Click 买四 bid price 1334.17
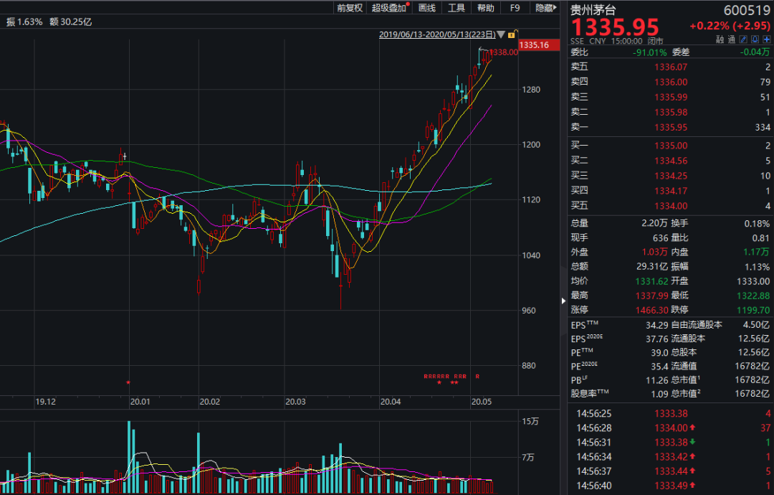 [x=671, y=191]
